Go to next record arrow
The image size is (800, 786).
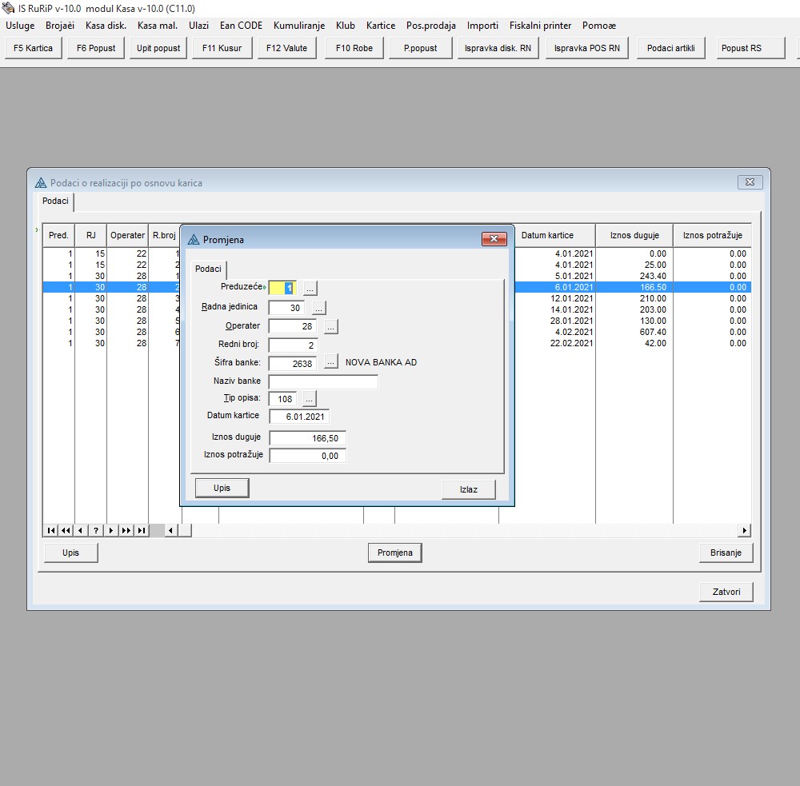tap(110, 530)
